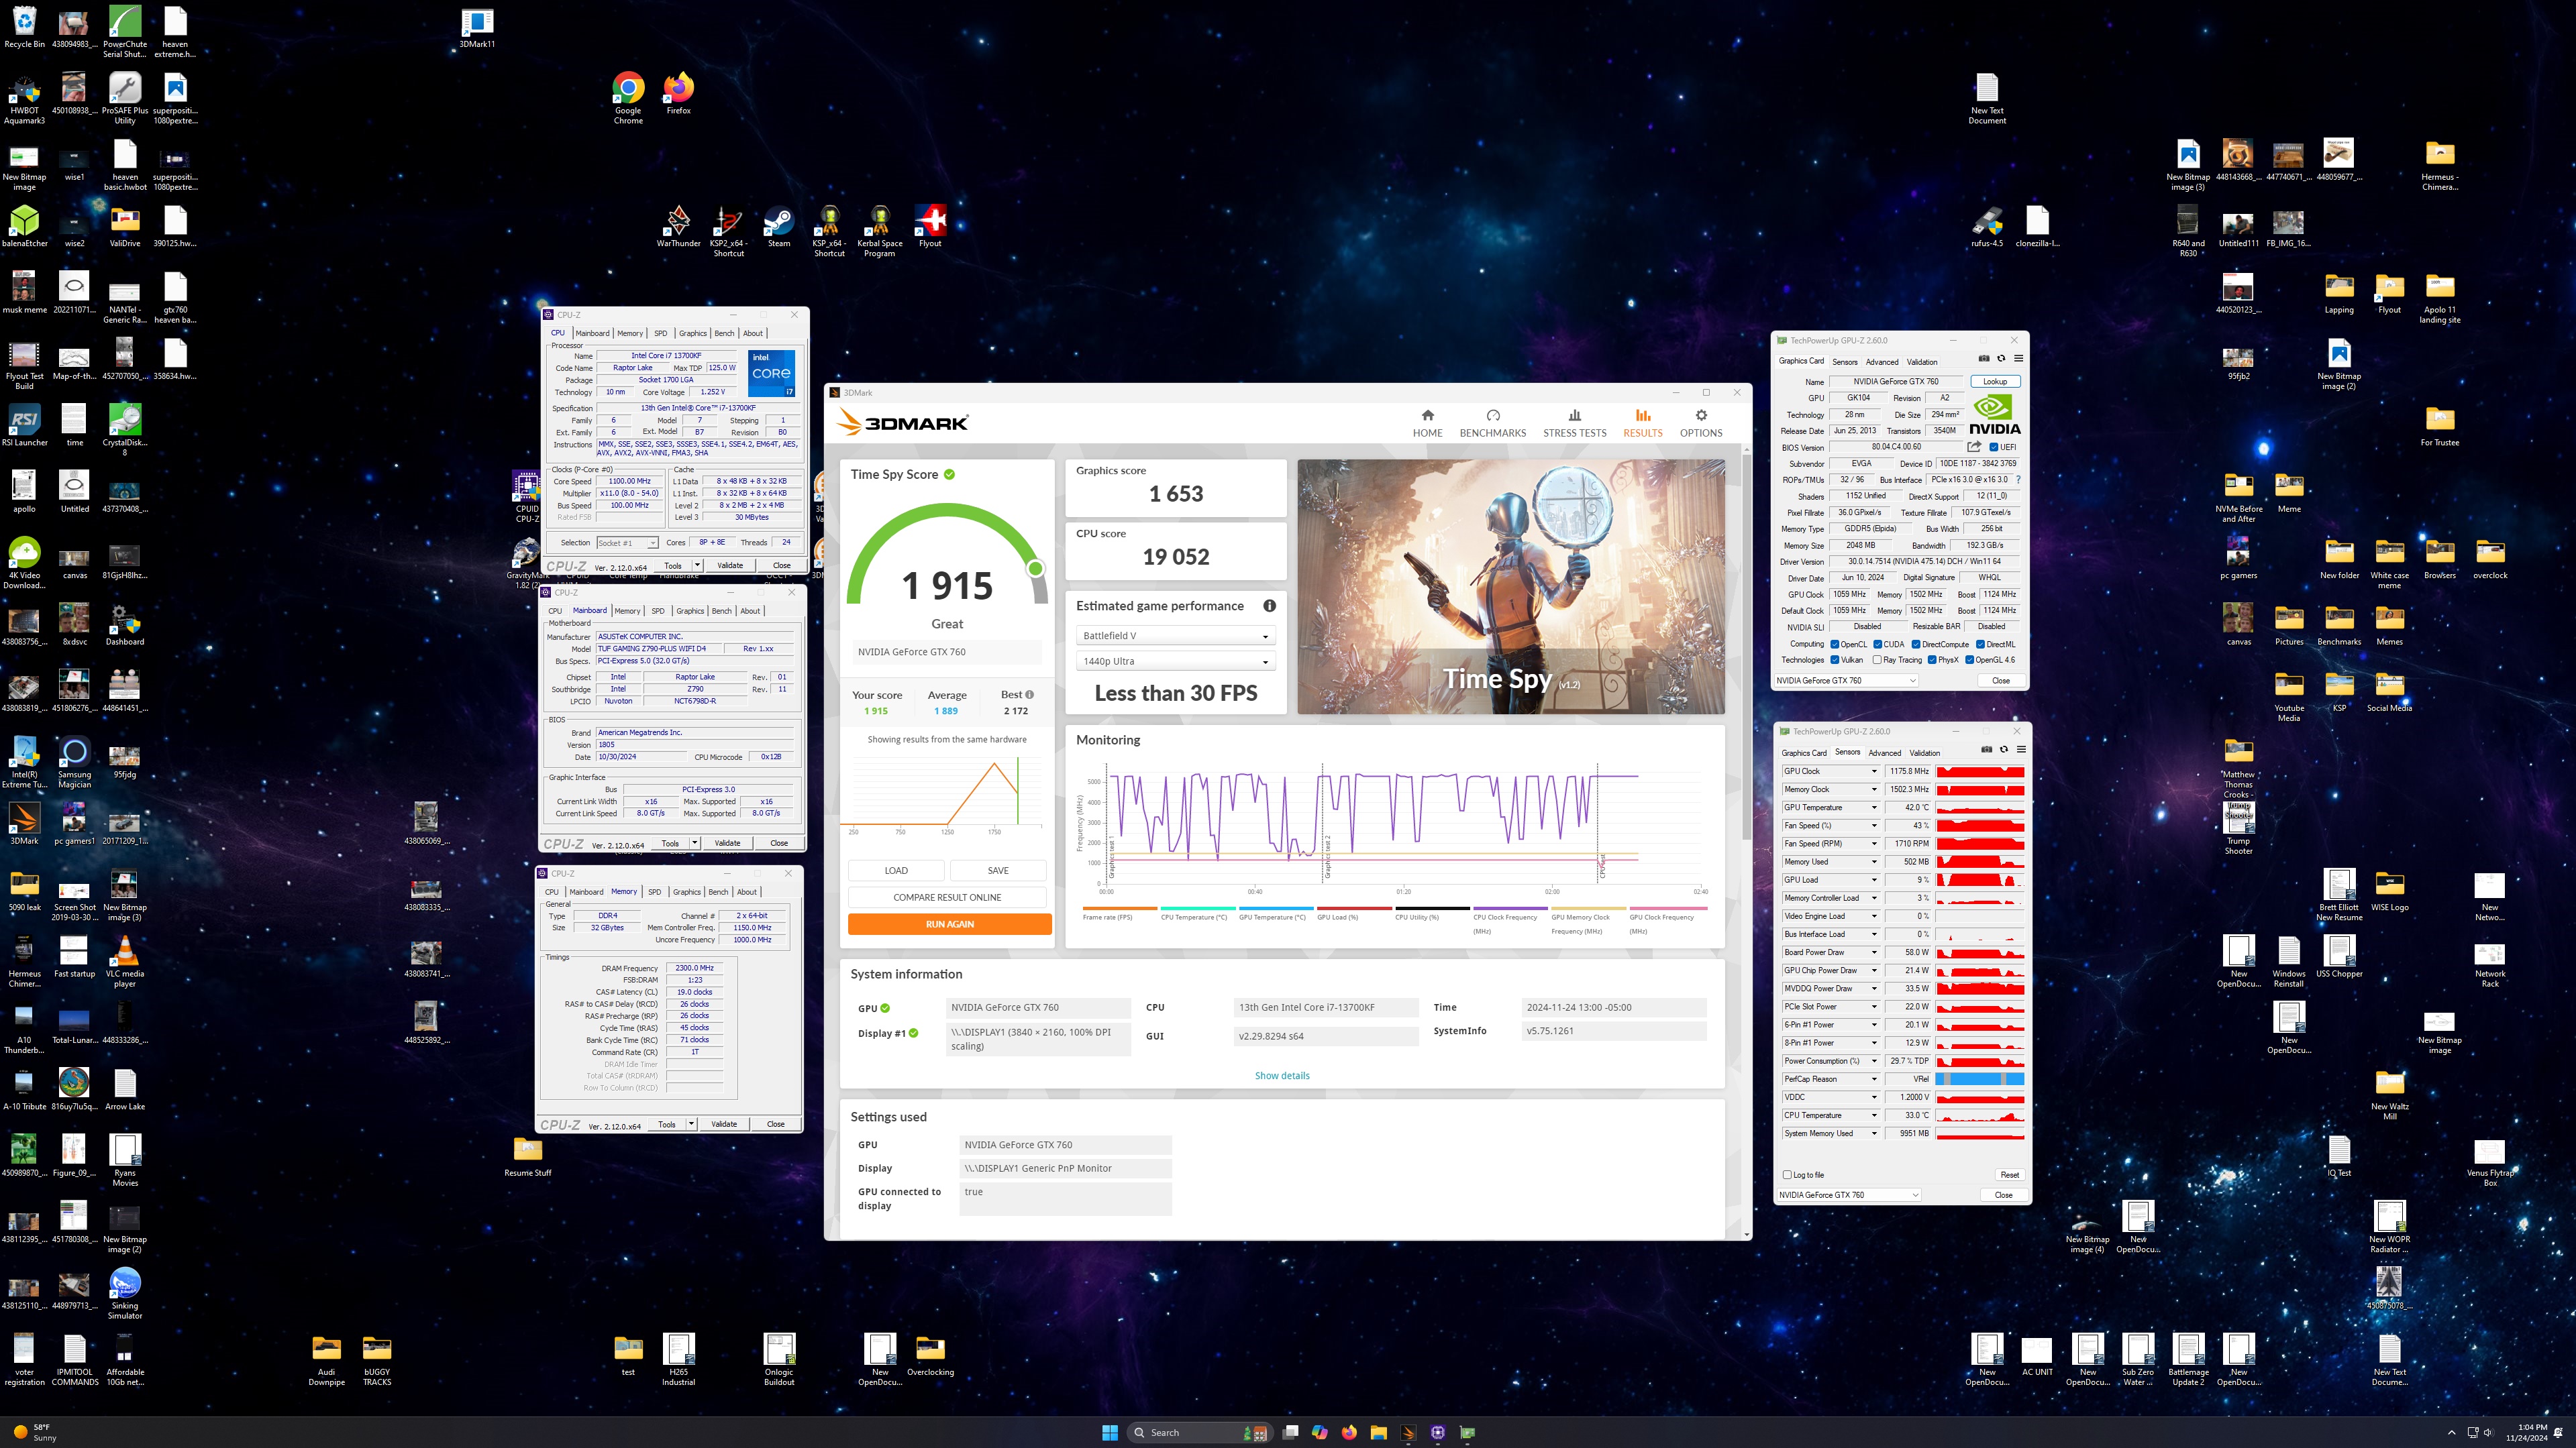
Task: Click camera icon in GPU-Z Sensors window
Action: (x=1987, y=749)
